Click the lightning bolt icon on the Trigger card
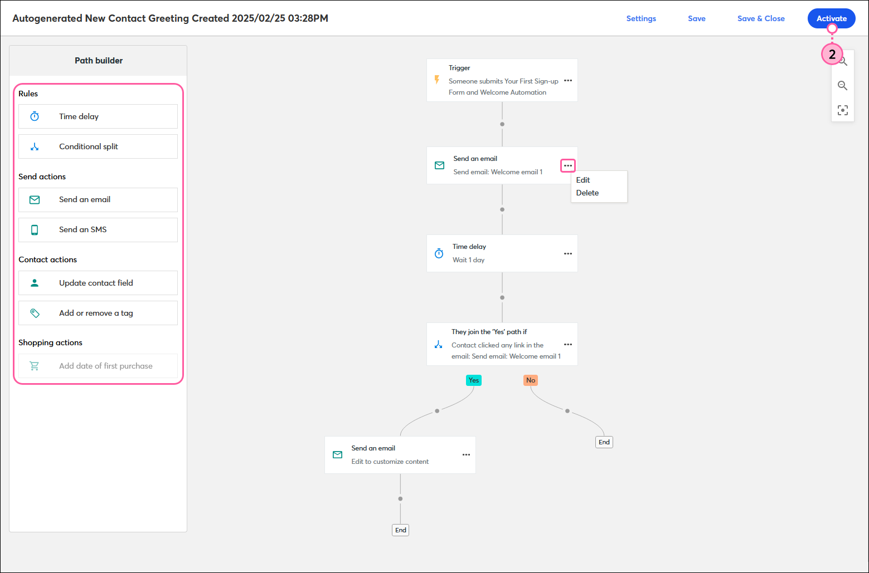 [x=437, y=80]
